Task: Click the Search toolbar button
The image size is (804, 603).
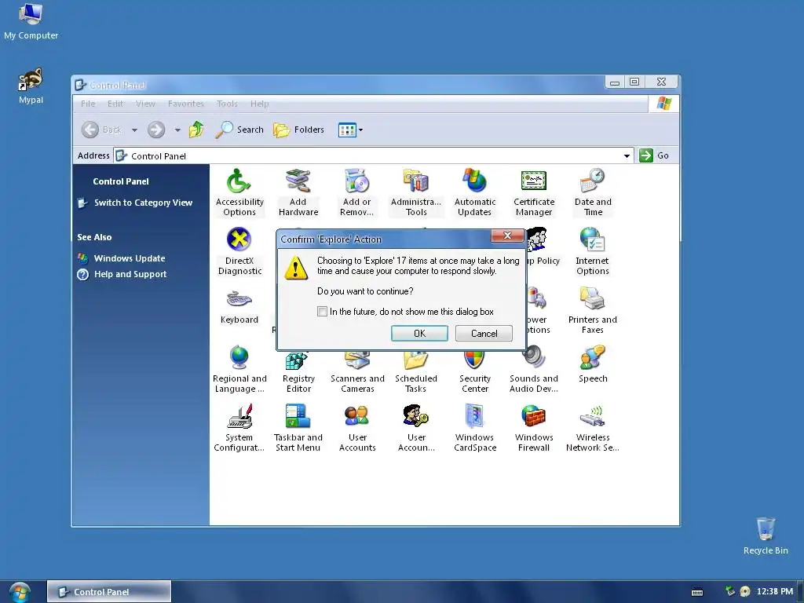Action: click(239, 130)
